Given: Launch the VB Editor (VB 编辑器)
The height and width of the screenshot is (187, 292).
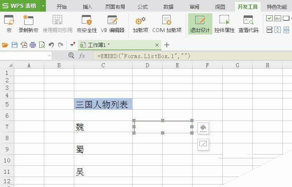Looking at the screenshot, I should (x=113, y=24).
